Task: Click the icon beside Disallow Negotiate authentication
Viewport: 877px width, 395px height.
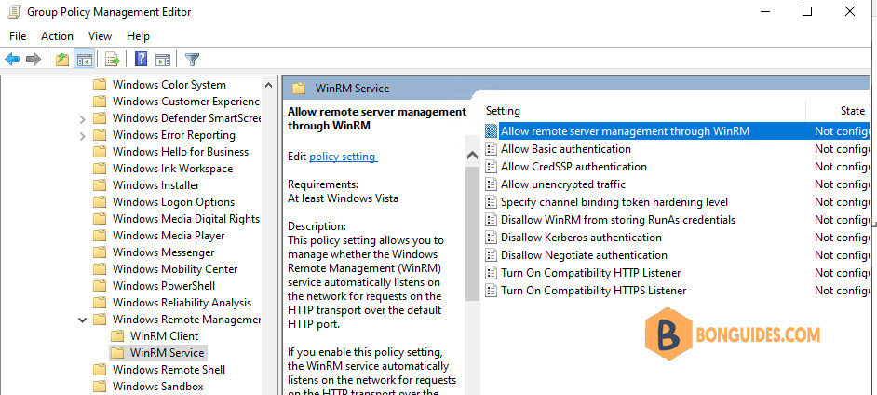Action: point(491,255)
